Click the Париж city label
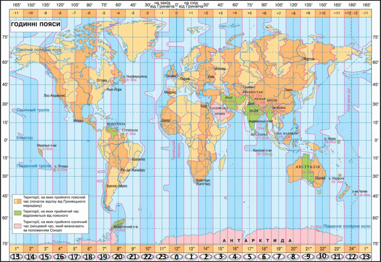Screen dimensions: 381x262 click(x=185, y=79)
